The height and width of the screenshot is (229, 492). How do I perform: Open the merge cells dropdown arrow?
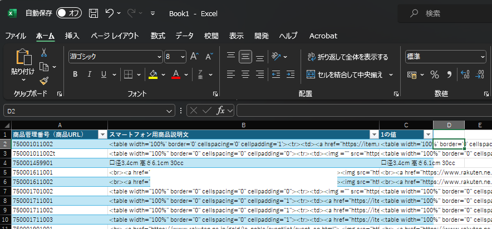391,74
